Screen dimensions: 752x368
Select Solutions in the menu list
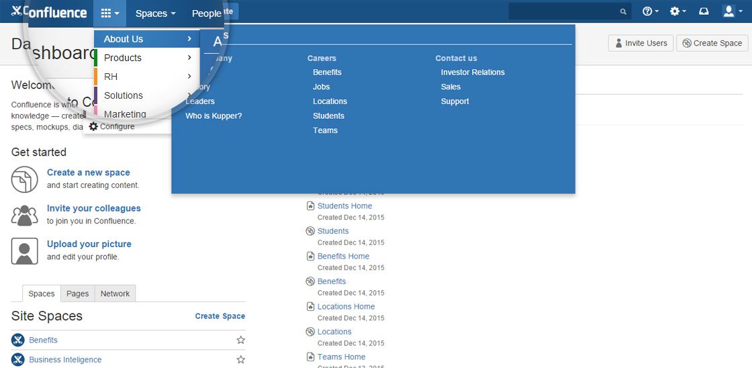pyautogui.click(x=124, y=95)
